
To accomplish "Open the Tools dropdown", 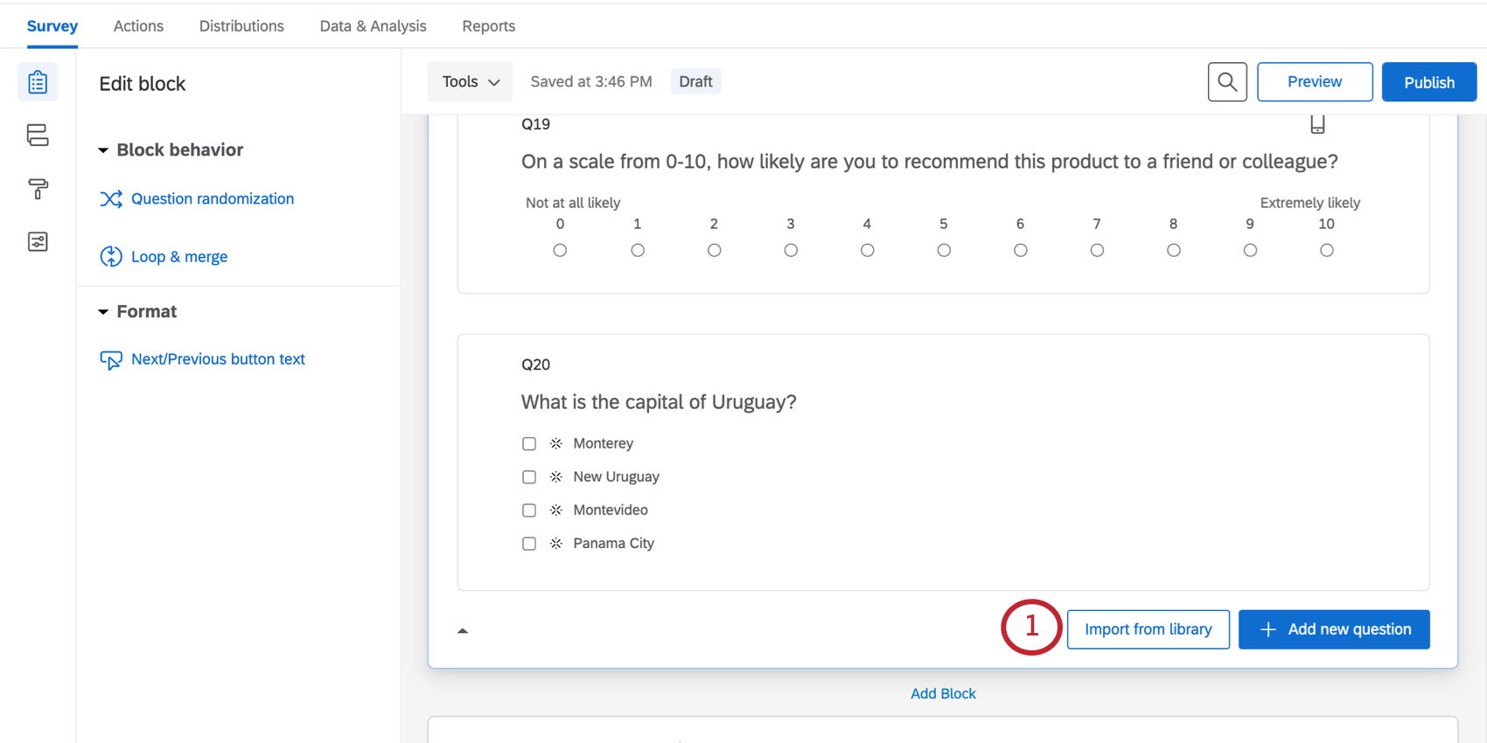I will tap(470, 82).
